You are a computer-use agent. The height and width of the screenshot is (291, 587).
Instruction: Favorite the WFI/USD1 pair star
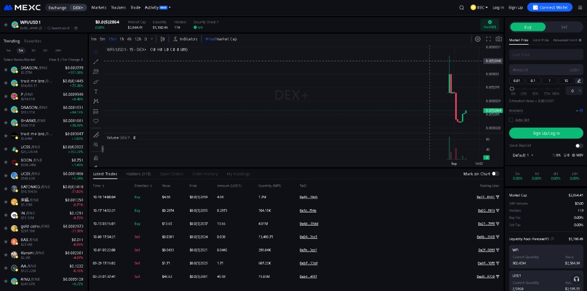pyautogui.click(x=6, y=25)
